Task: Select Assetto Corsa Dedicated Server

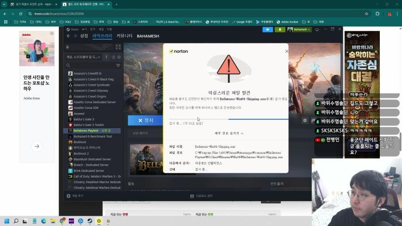Action: (x=92, y=102)
